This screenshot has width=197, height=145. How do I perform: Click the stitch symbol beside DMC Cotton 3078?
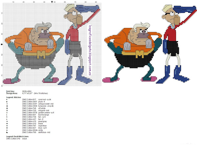pos(7,113)
